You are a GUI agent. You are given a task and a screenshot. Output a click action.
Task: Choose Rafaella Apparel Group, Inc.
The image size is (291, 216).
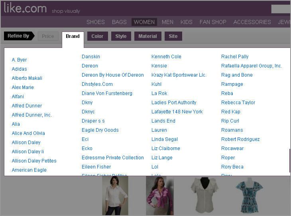[x=252, y=66]
